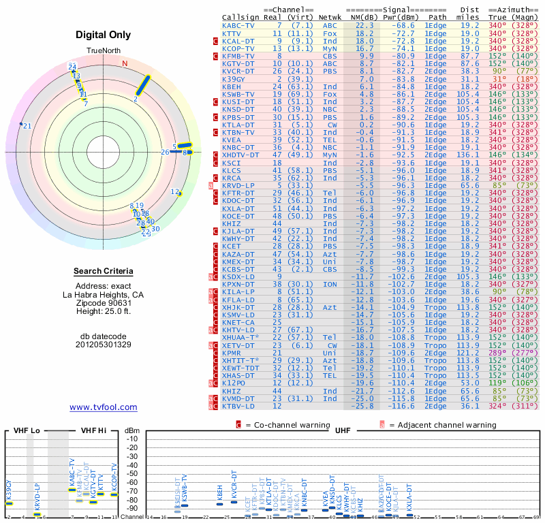Click the adjacent channel legend icon

[382, 425]
